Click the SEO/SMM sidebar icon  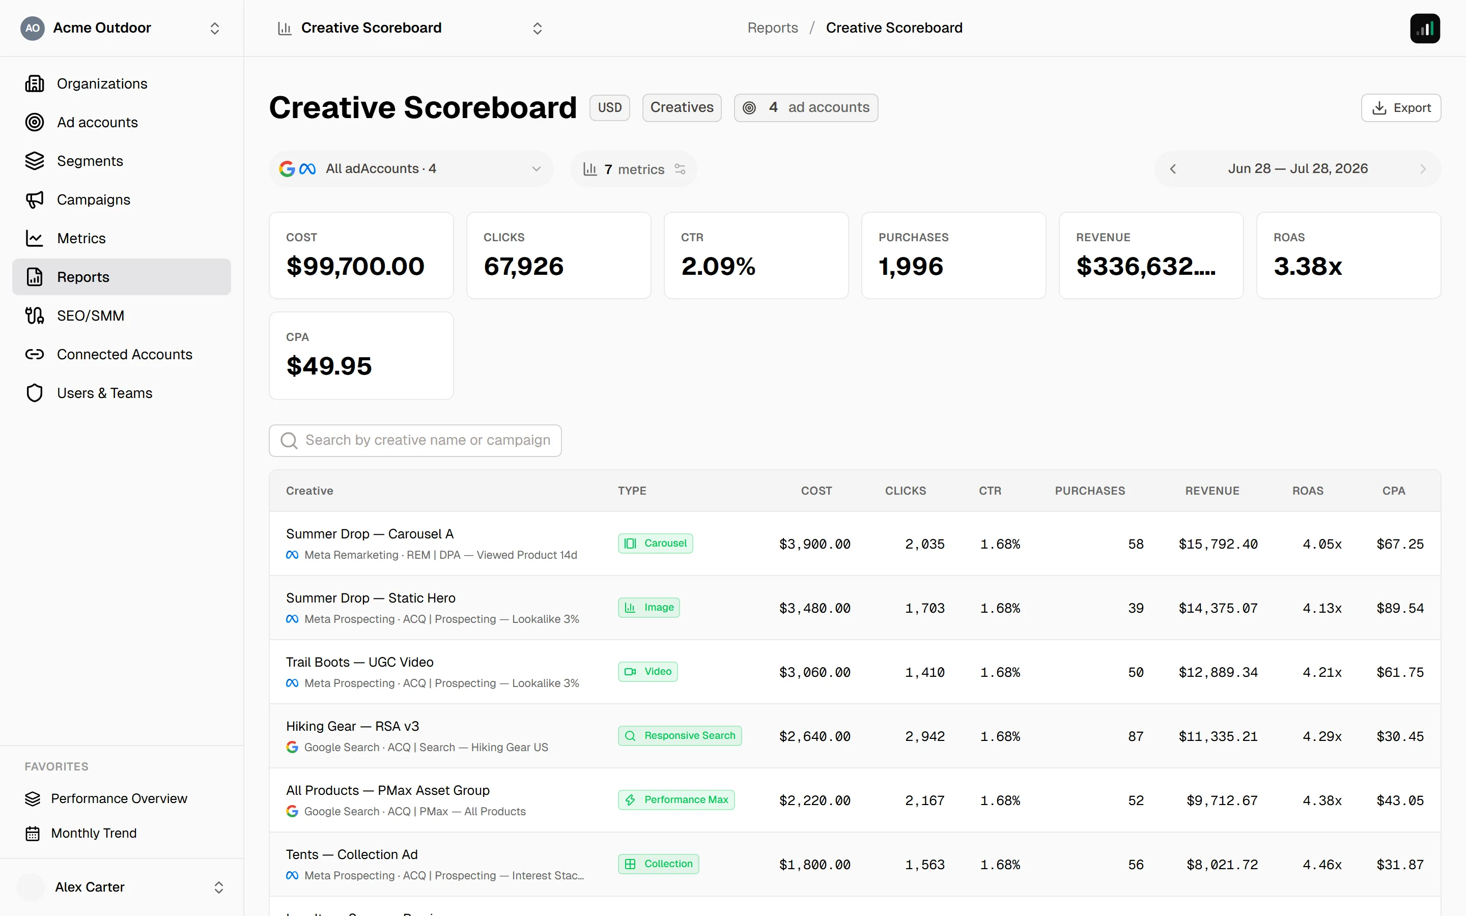(35, 316)
